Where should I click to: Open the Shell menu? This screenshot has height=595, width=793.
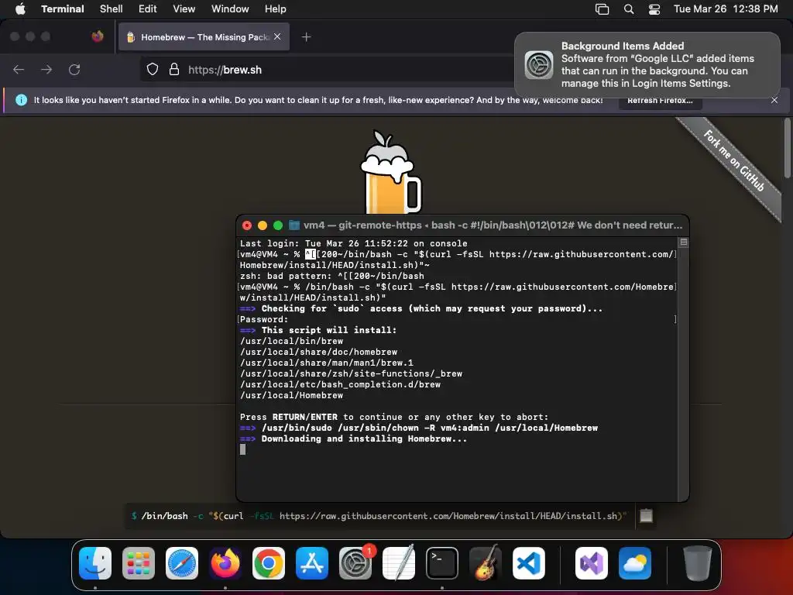pyautogui.click(x=112, y=9)
